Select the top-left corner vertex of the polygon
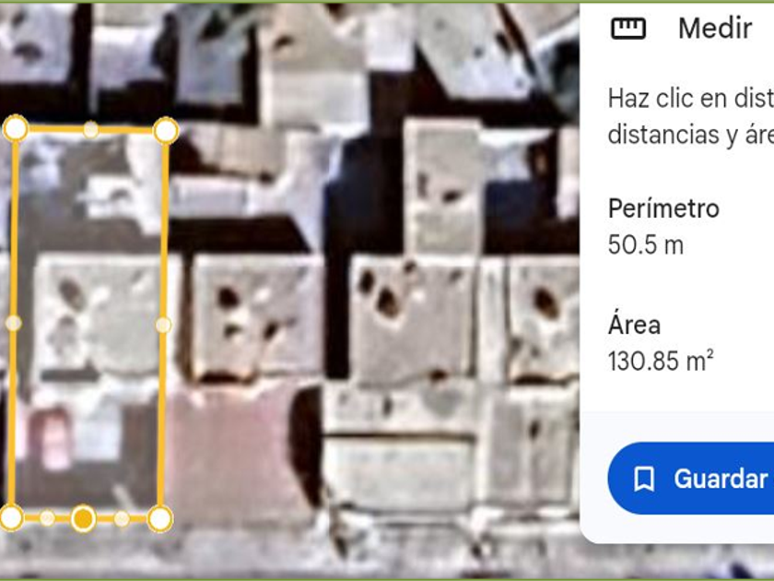The height and width of the screenshot is (581, 774). pos(16,128)
